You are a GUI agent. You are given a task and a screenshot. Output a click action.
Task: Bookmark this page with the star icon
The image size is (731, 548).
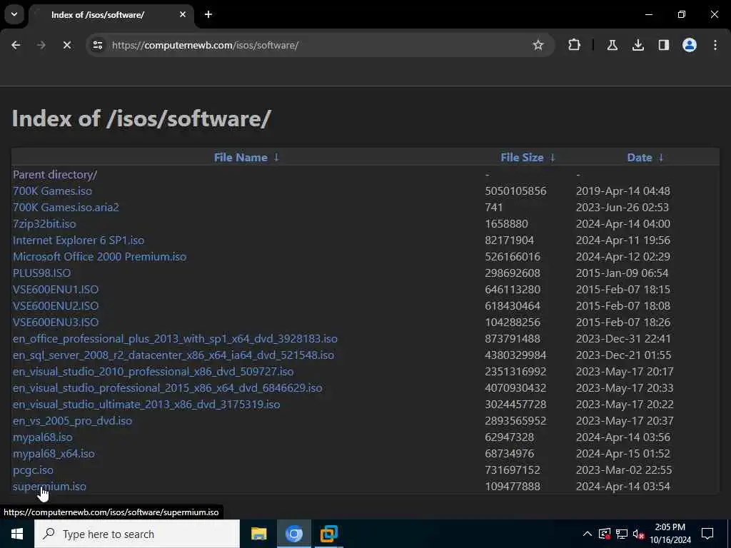(x=538, y=45)
